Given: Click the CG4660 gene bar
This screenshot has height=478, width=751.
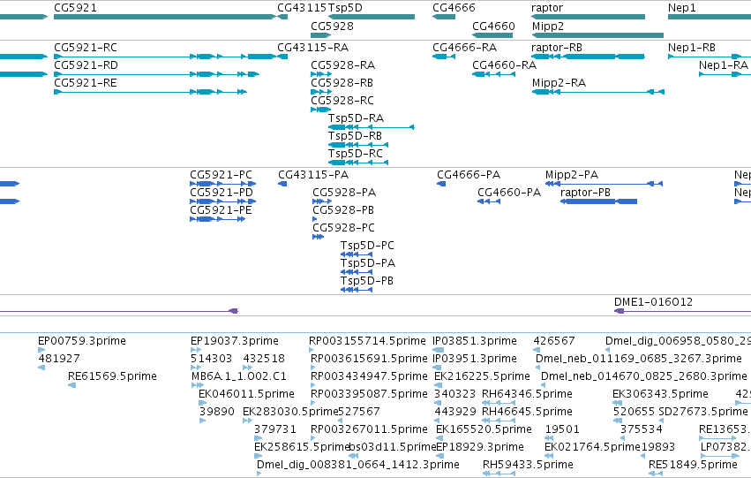Looking at the screenshot, I should (492, 35).
